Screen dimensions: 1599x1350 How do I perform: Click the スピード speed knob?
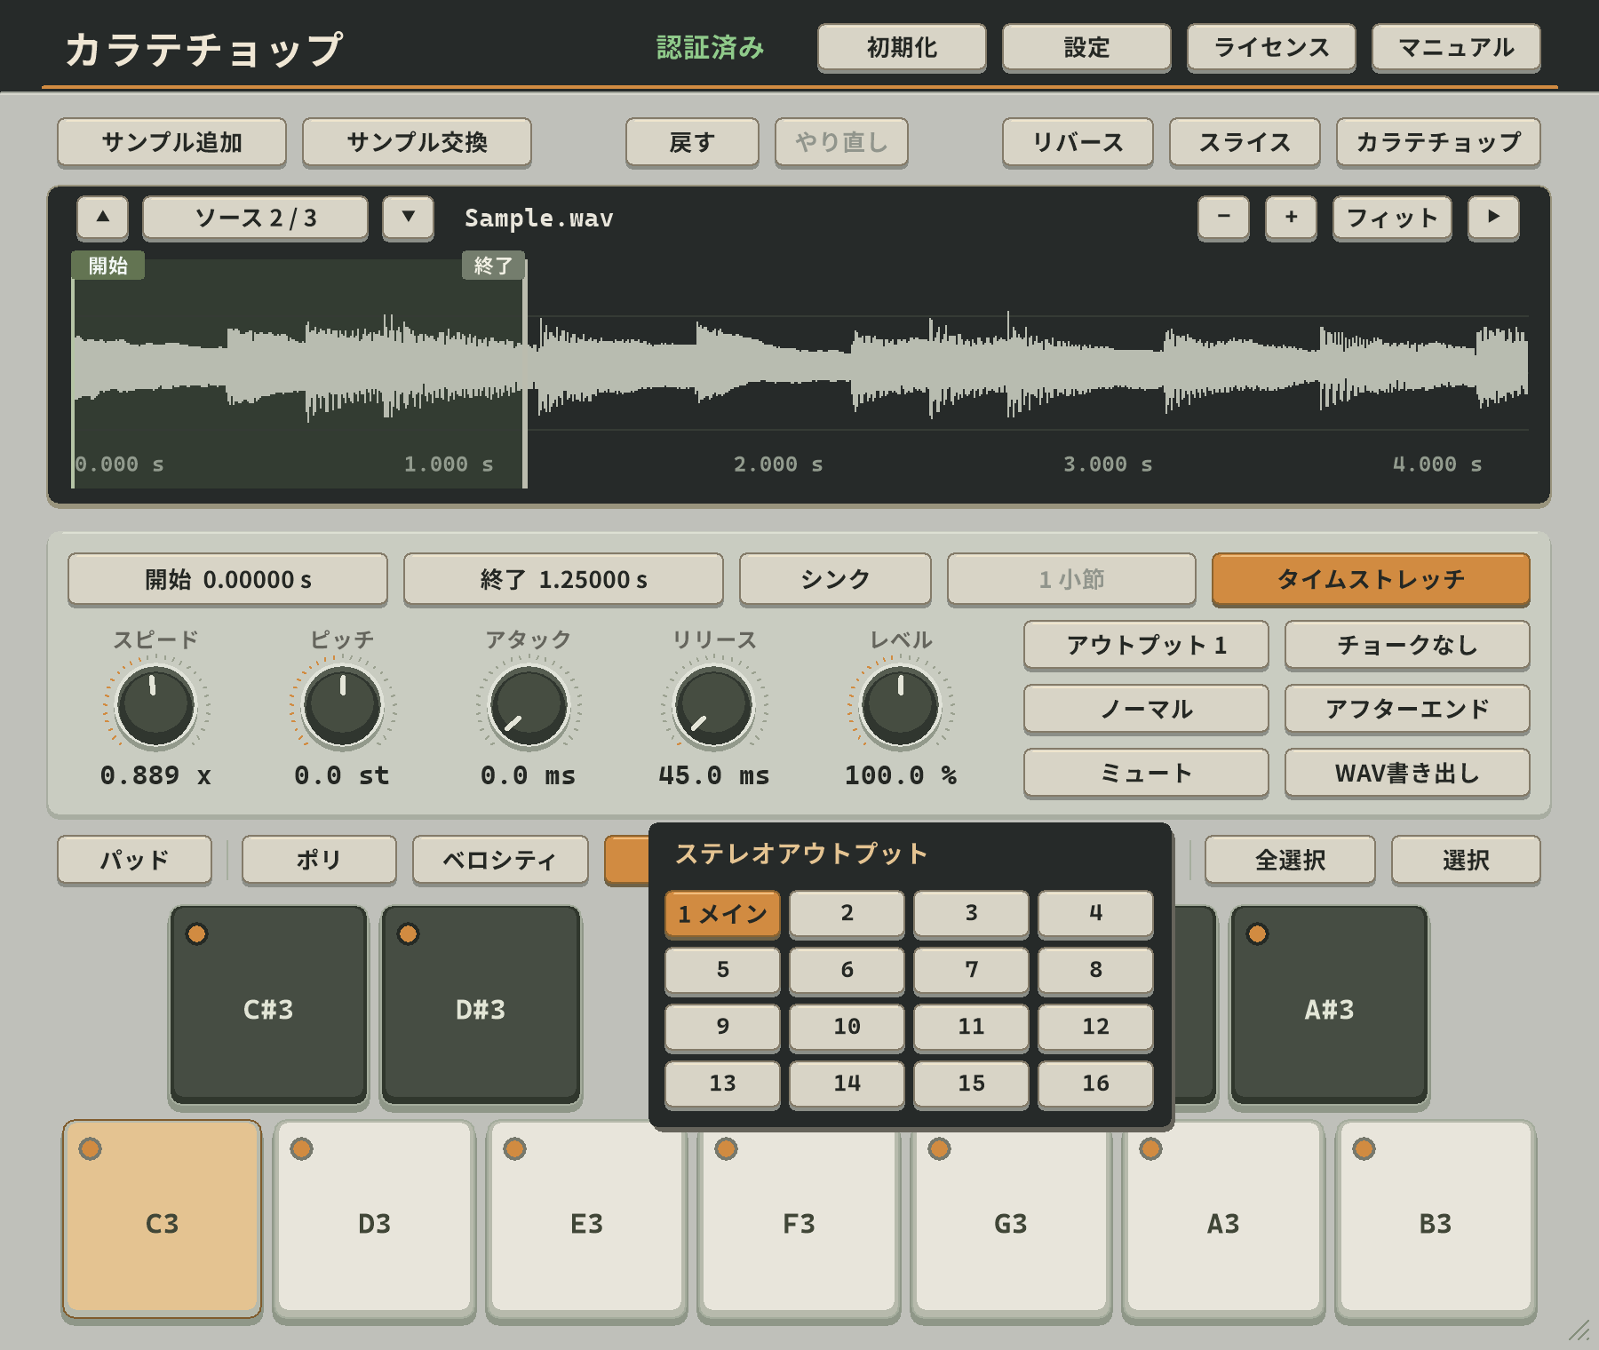[156, 706]
